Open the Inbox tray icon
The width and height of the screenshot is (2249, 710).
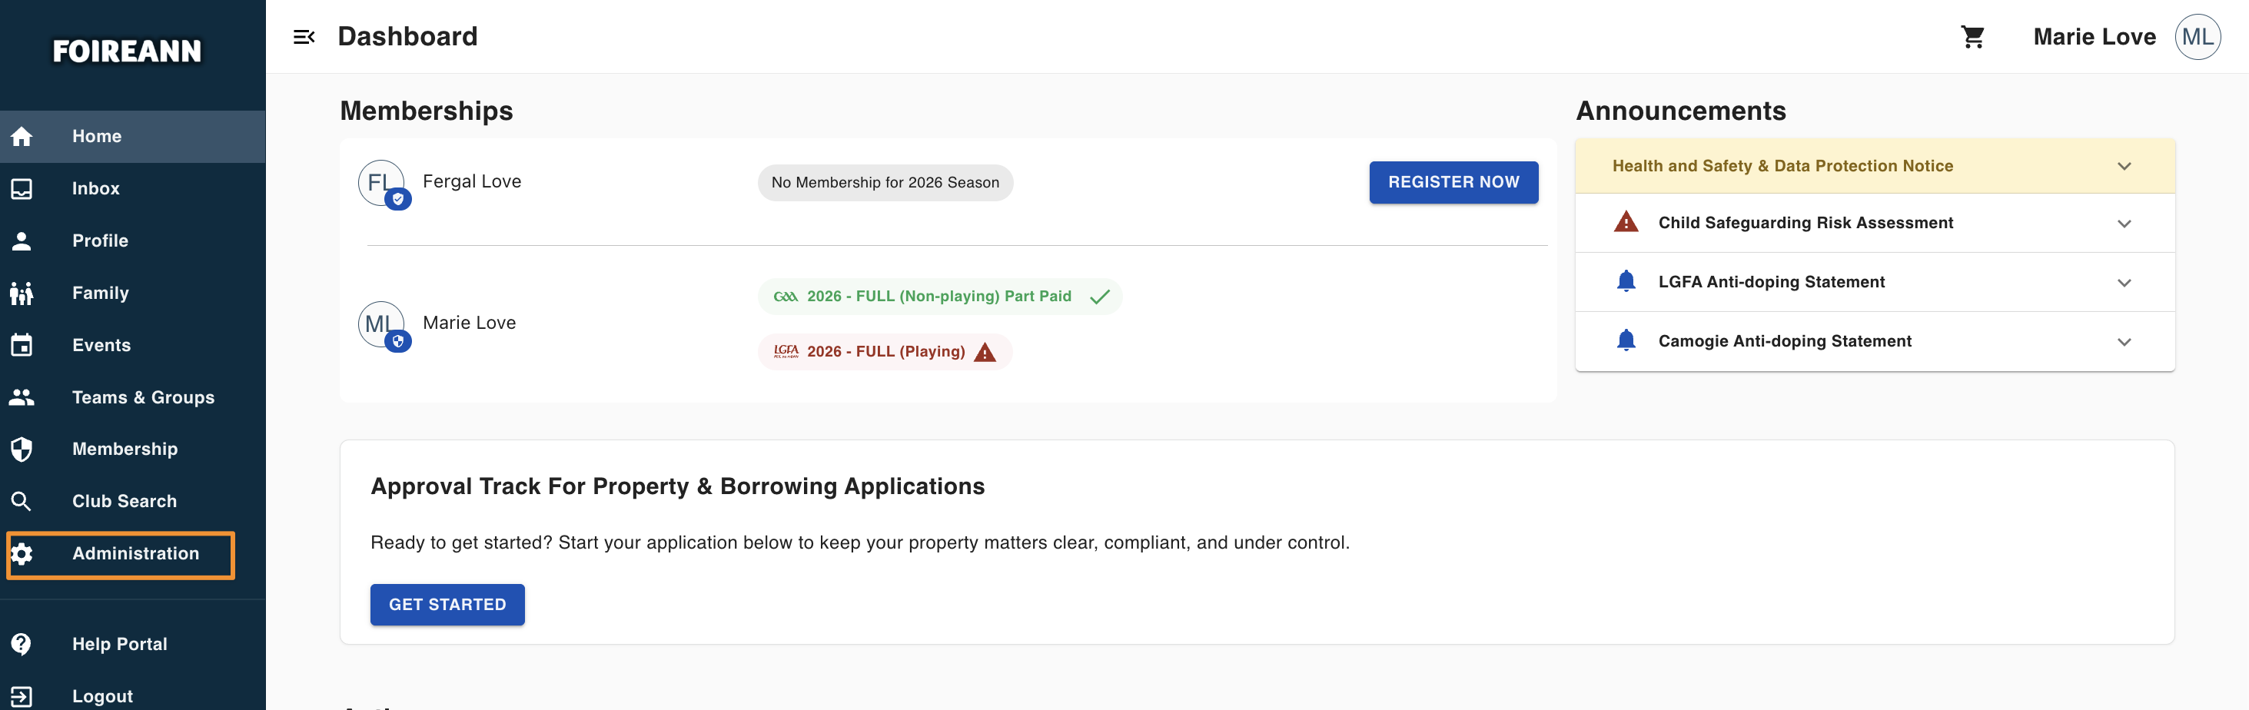tap(22, 188)
